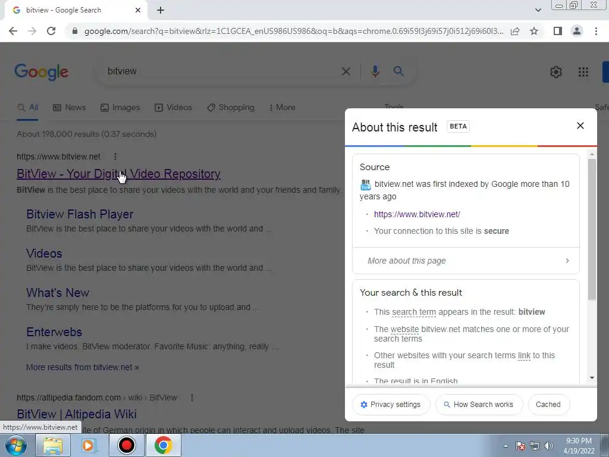The height and width of the screenshot is (457, 609).
Task: Open How Search works button
Action: tap(479, 405)
